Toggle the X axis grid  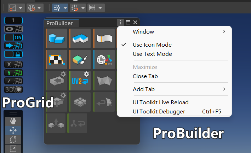[13, 64]
